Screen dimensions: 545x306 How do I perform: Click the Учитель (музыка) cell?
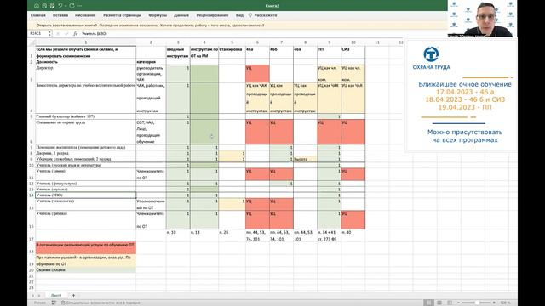(85, 190)
